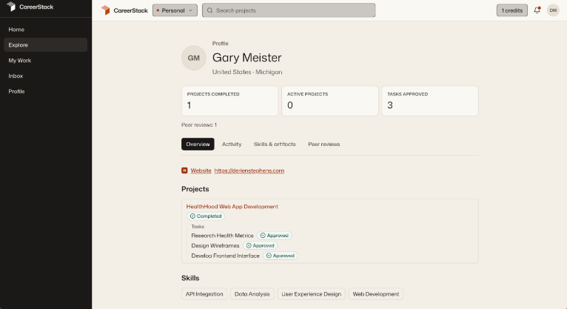Open the derienstephens.com URL link
Image resolution: width=567 pixels, height=309 pixels.
click(x=249, y=170)
